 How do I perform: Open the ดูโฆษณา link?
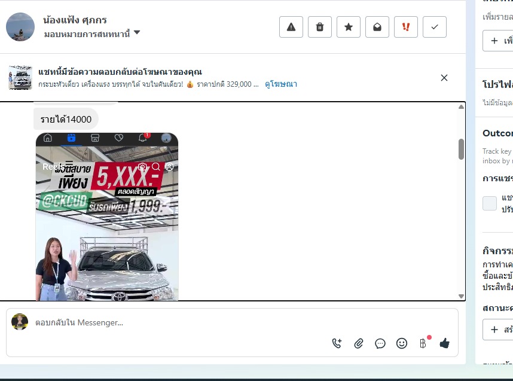280,84
